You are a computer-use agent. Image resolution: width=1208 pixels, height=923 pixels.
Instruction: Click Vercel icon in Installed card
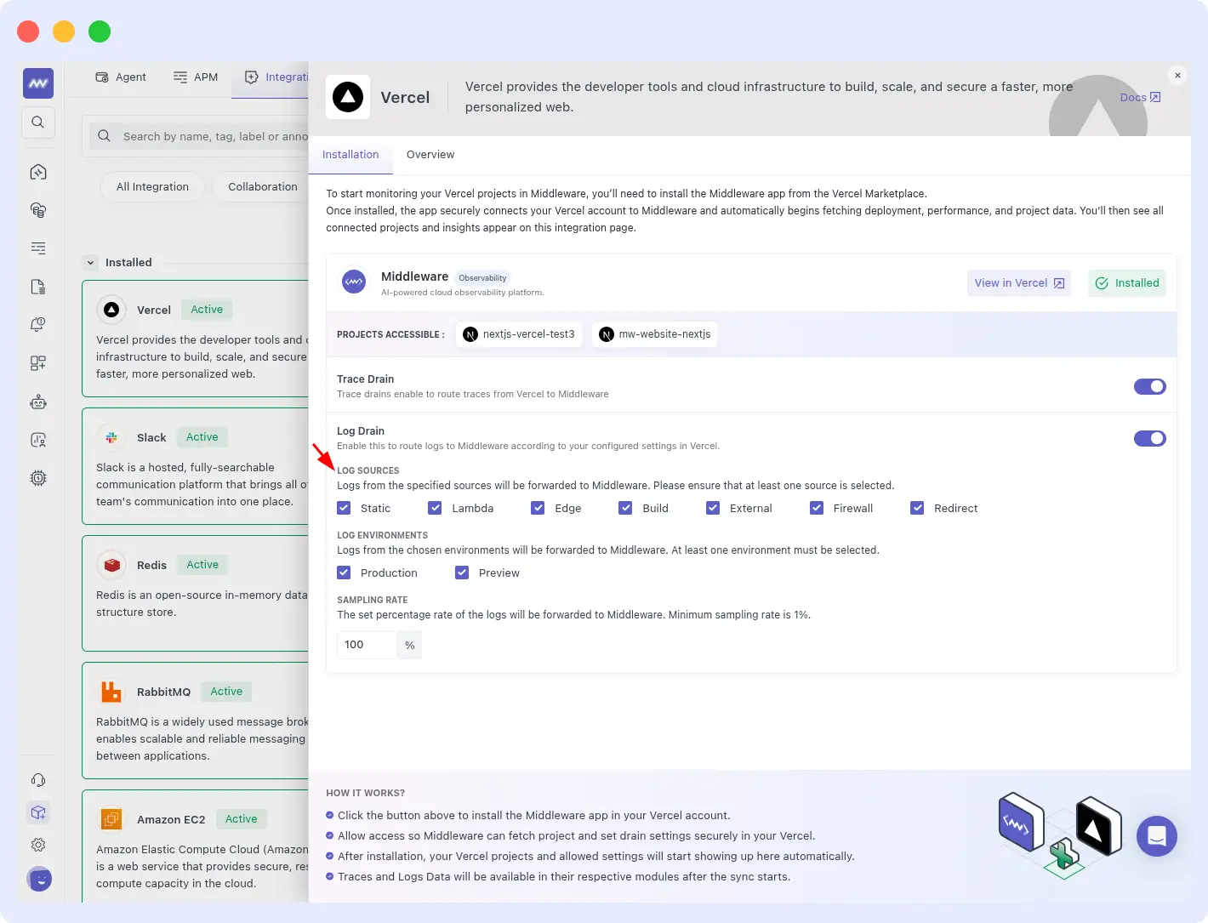111,310
